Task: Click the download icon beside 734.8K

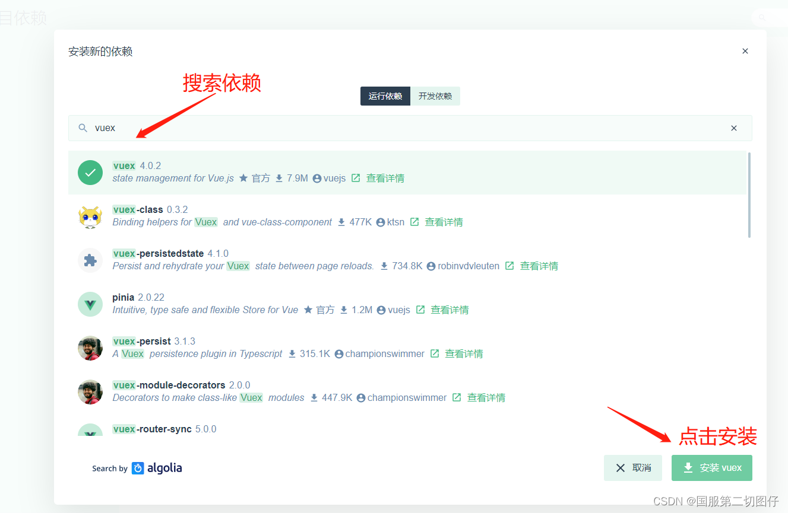Action: click(x=384, y=266)
